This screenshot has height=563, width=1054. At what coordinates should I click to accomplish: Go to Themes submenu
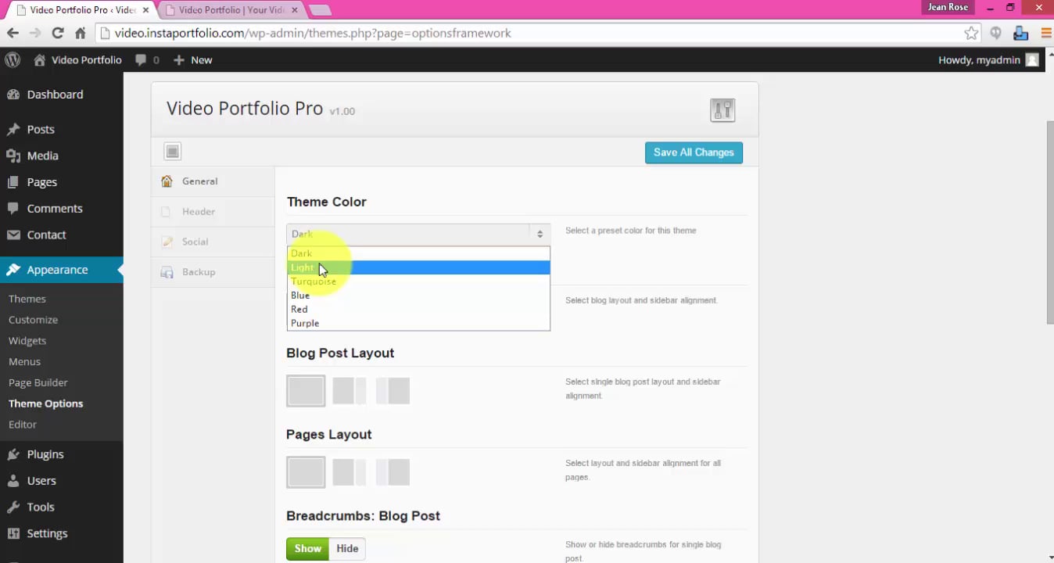[x=27, y=299]
